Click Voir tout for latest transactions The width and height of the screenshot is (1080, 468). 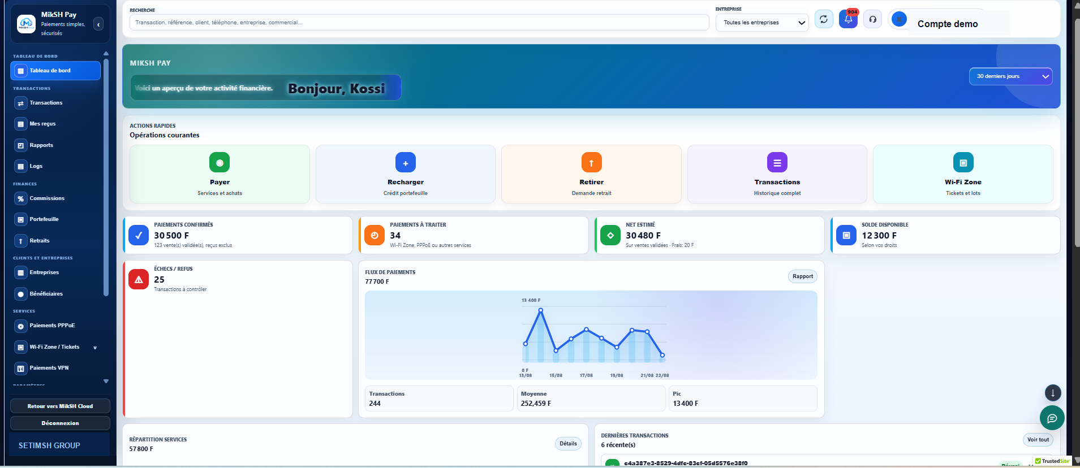(1038, 440)
